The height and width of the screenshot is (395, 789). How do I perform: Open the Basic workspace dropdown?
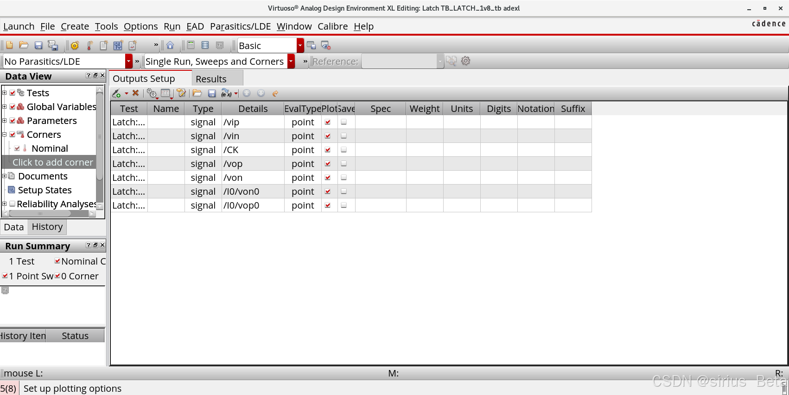[x=300, y=45]
